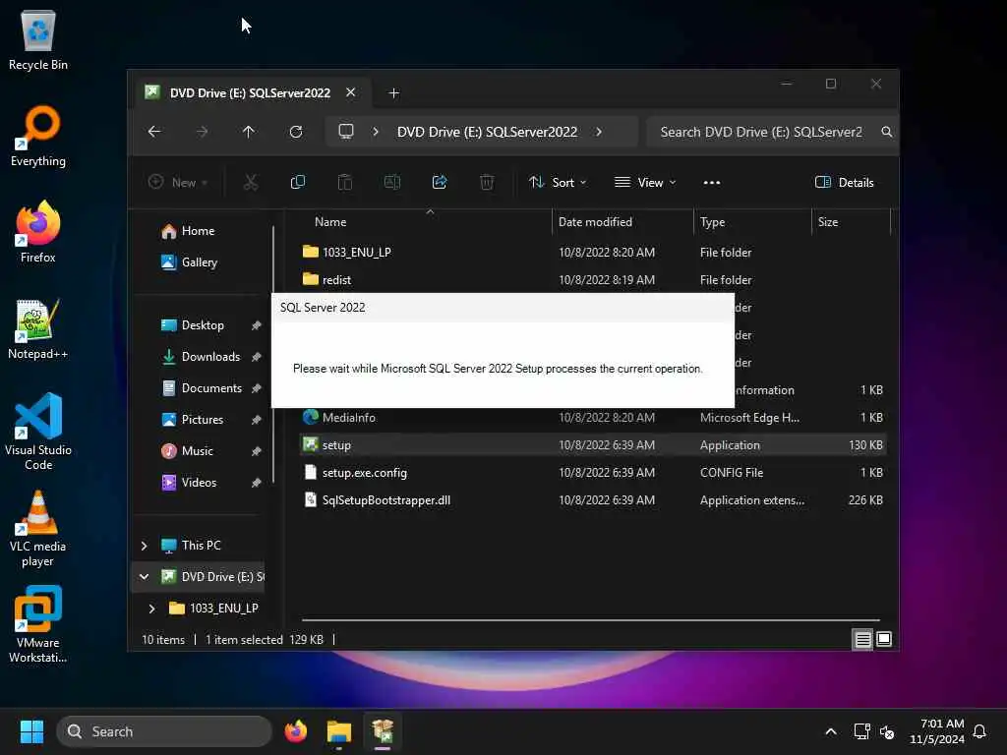Select the DVD Drive (E:) SQLServer2022 tab
Viewport: 1007px width, 755px height.
[x=250, y=93]
